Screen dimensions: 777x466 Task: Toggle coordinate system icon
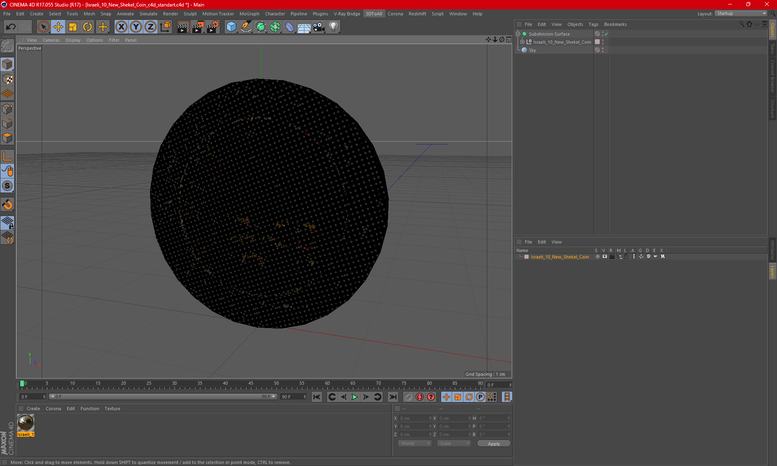click(165, 27)
